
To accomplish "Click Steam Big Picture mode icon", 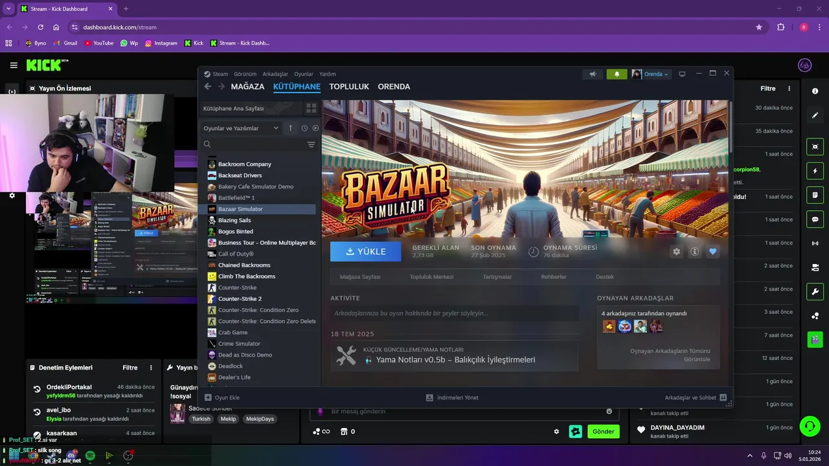I will (681, 74).
